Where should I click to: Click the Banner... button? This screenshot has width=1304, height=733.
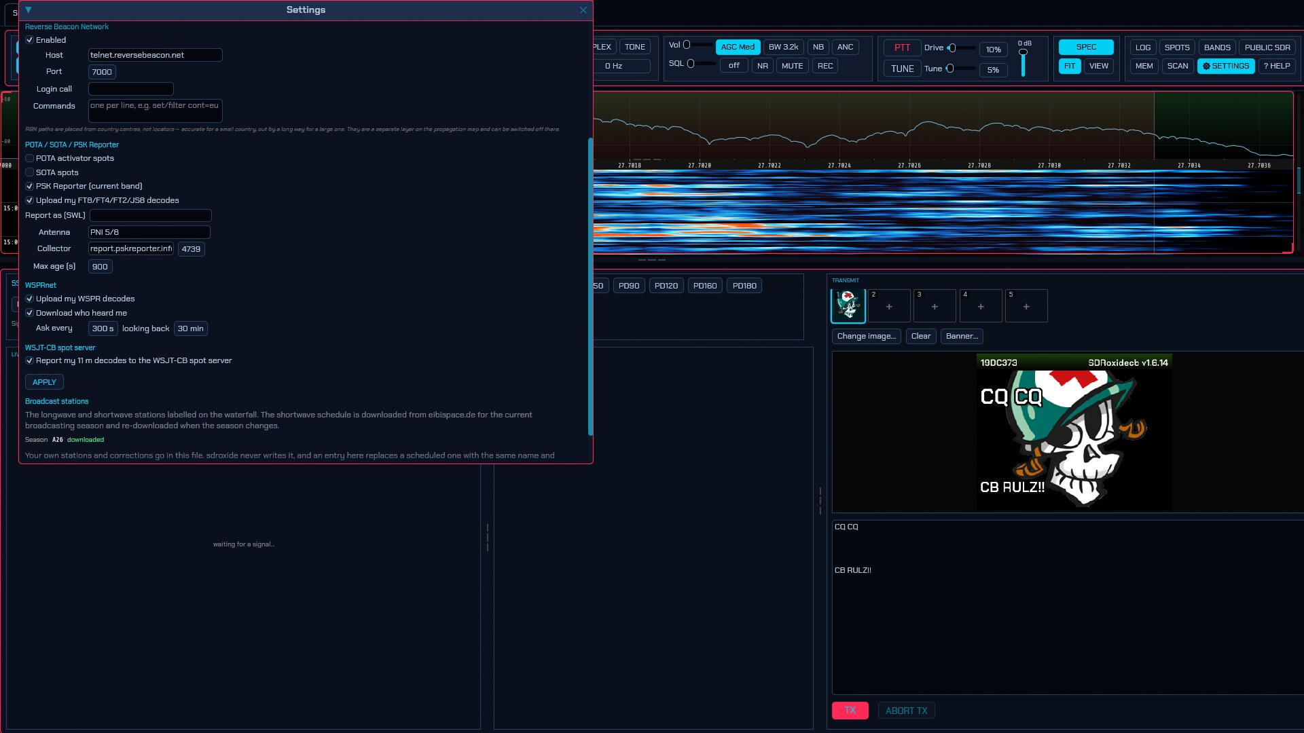click(962, 336)
